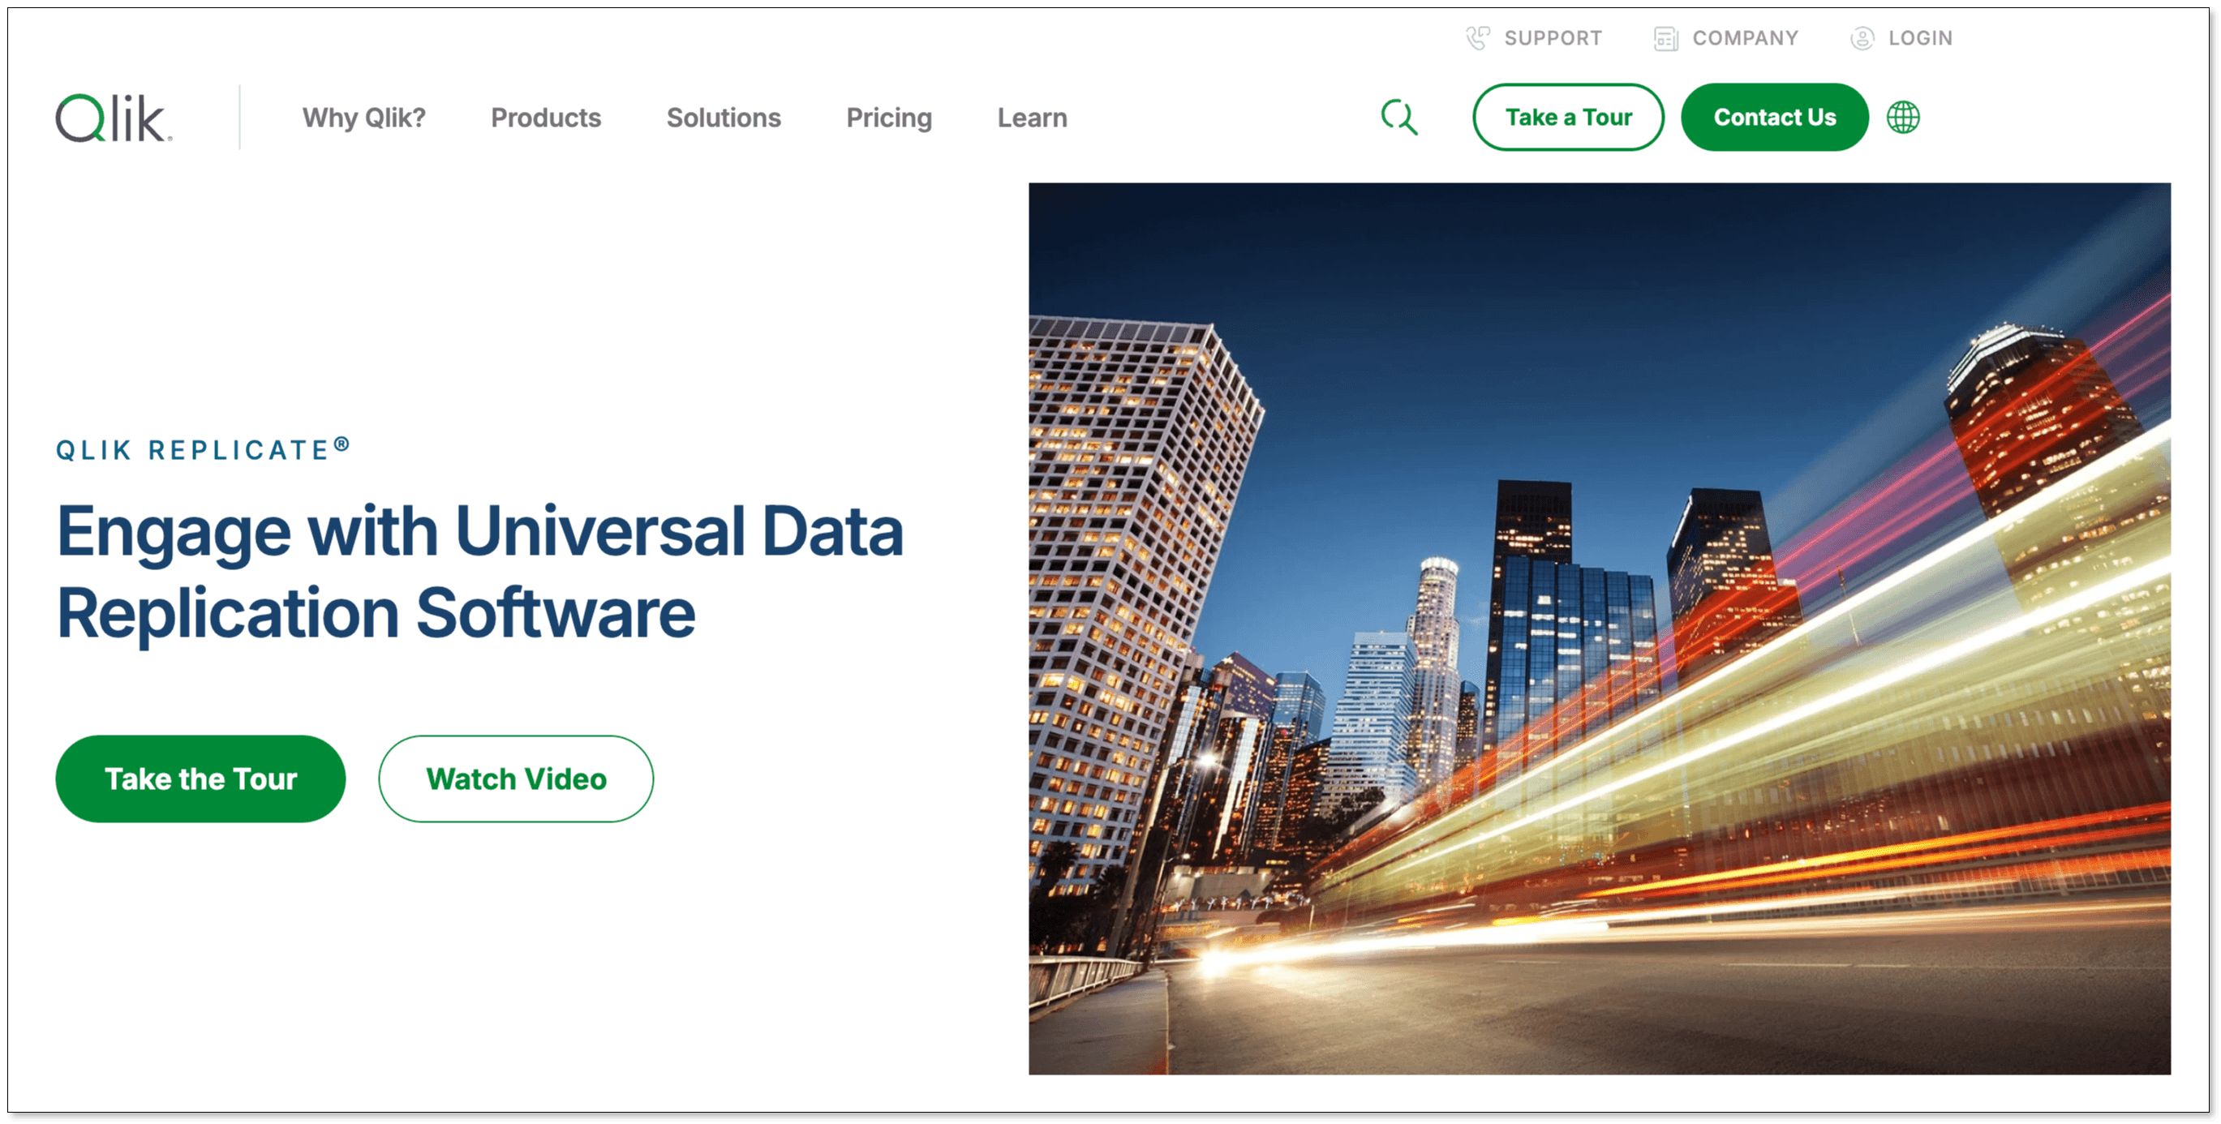Click the Take the Tour button
Image resolution: width=2221 pixels, height=1124 pixels.
pos(201,779)
